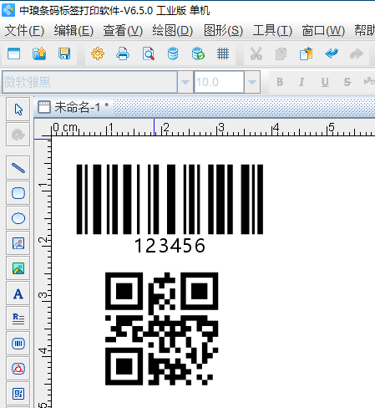
Task: Open the 查看(V) menu
Action: pos(123,30)
